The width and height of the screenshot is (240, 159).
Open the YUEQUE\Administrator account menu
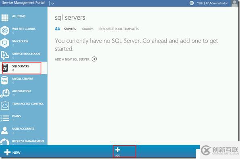tap(212, 3)
